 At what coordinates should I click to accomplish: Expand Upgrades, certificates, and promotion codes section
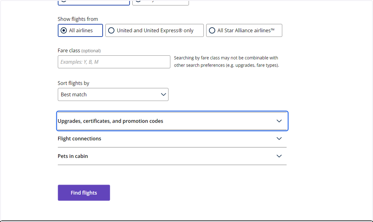(172, 121)
